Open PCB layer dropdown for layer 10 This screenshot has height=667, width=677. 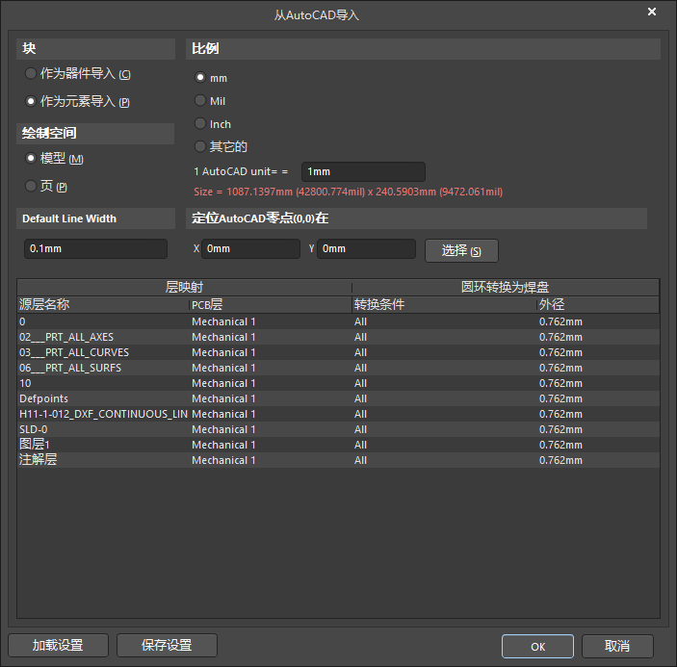(271, 383)
